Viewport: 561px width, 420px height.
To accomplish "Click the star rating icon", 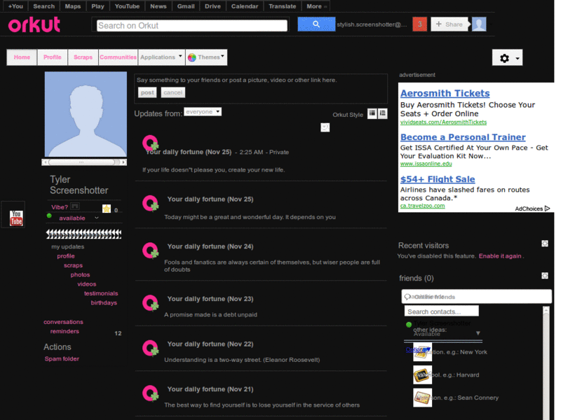I will (x=107, y=209).
